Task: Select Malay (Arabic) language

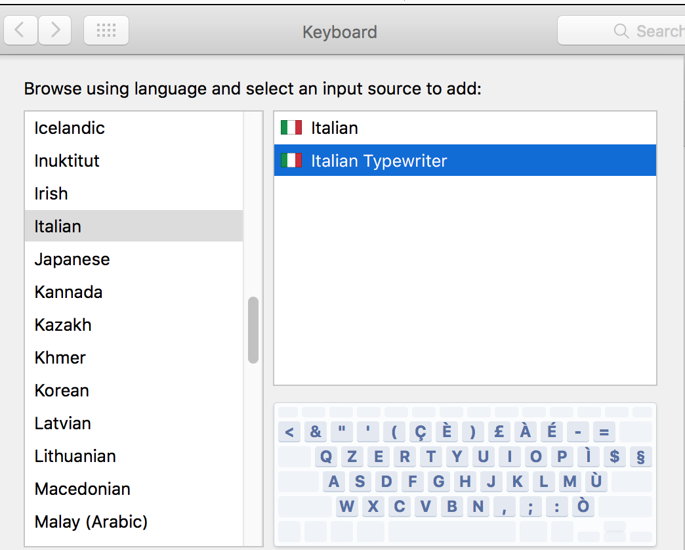Action: coord(91,522)
